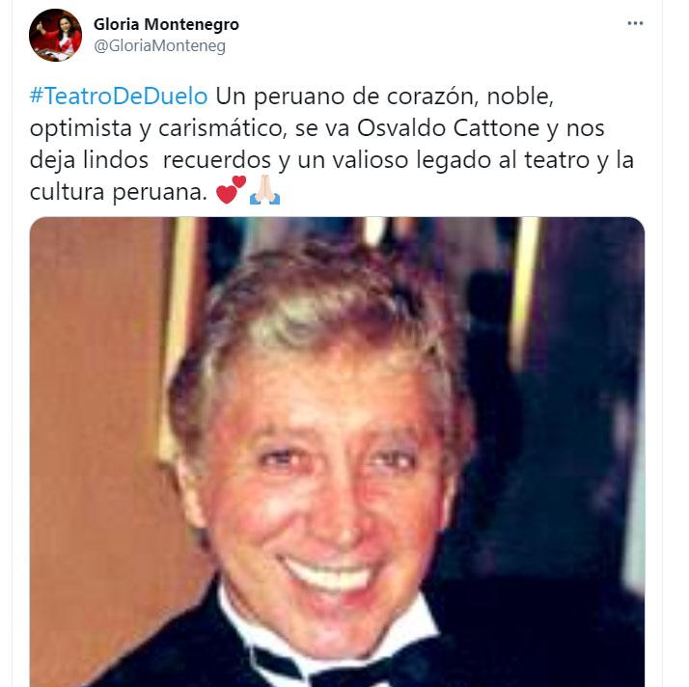Open the Gloria Montenegro display name link

[166, 24]
